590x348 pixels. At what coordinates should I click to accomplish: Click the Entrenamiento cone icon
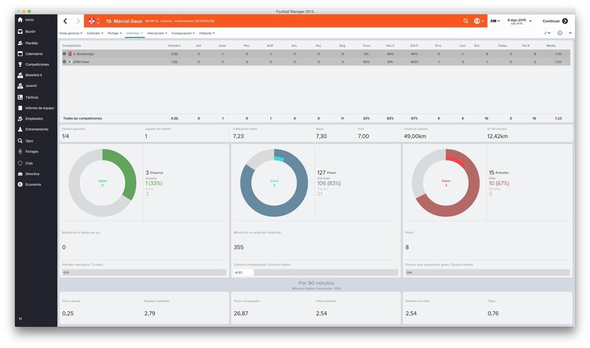pyautogui.click(x=20, y=129)
